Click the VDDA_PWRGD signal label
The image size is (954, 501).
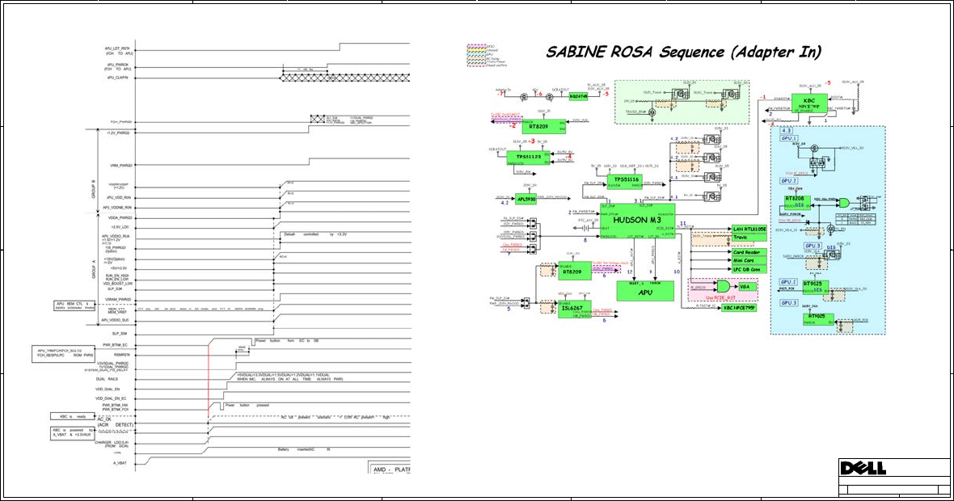[120, 217]
